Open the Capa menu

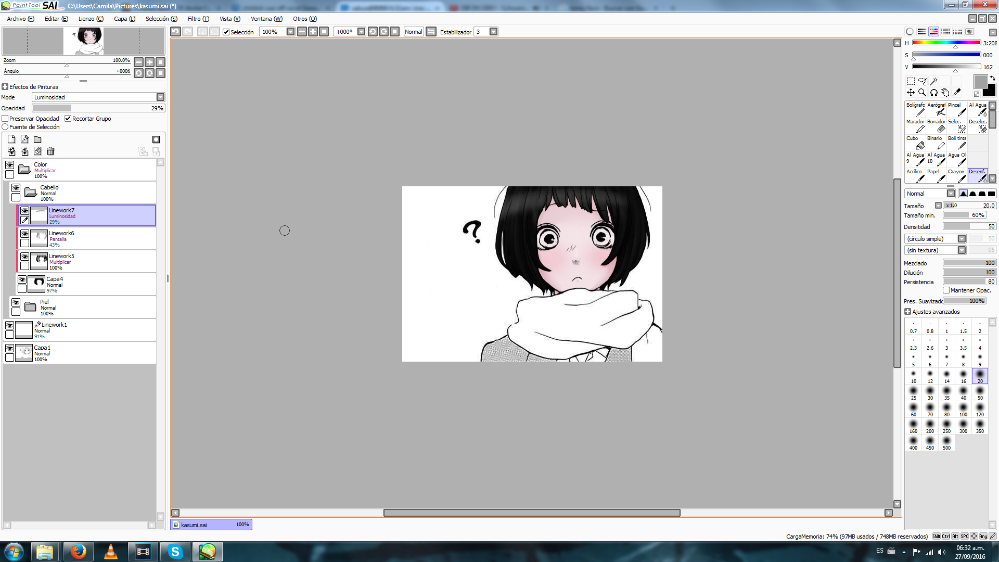124,19
